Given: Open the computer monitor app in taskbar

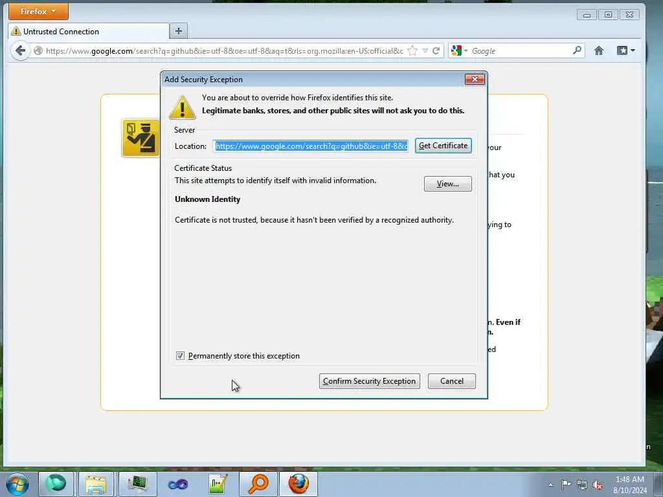Looking at the screenshot, I should click(x=137, y=484).
